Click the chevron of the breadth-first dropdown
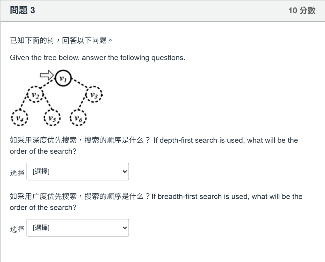The width and height of the screenshot is (325, 262). [125, 228]
